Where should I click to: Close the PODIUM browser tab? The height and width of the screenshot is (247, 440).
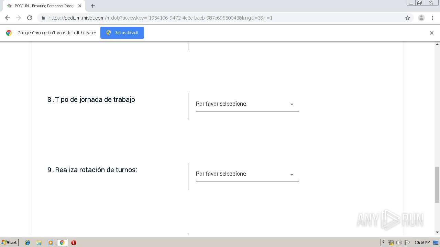[x=80, y=6]
